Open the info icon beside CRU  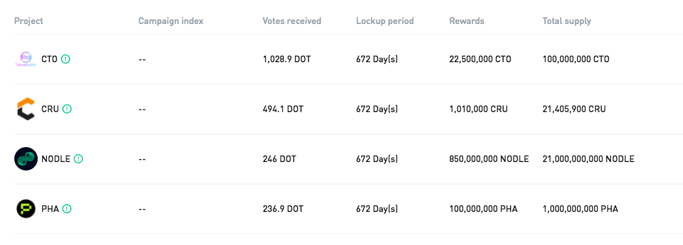(x=67, y=109)
